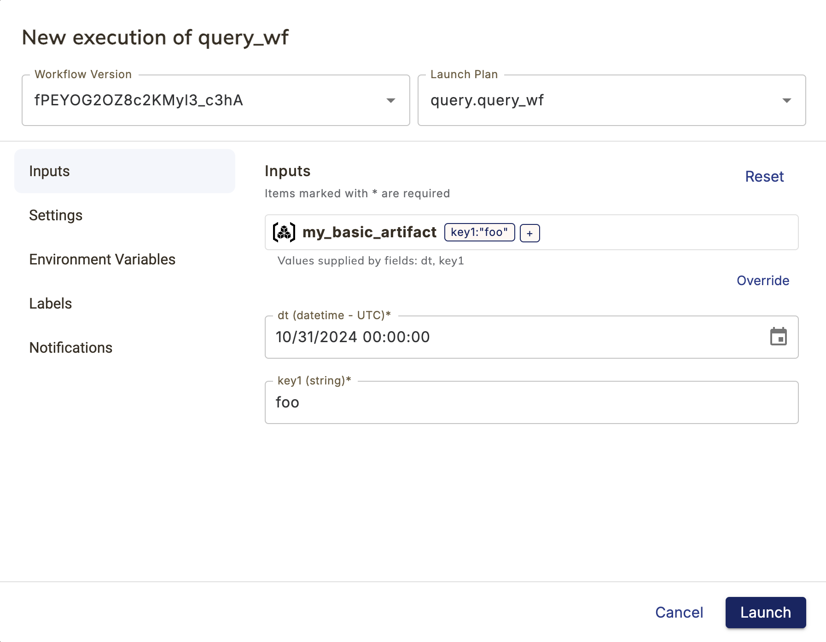Cancel the new execution

679,612
